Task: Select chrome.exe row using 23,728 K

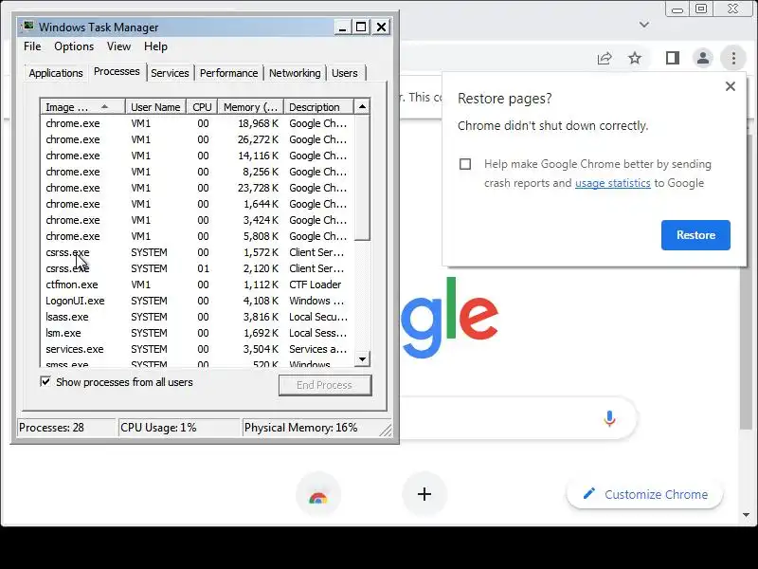Action: (197, 188)
